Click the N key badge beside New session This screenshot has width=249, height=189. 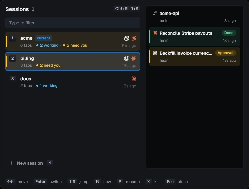tap(50, 163)
